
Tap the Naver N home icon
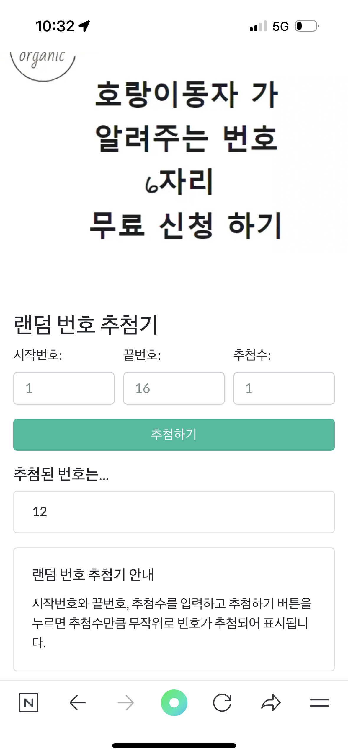coord(29,702)
